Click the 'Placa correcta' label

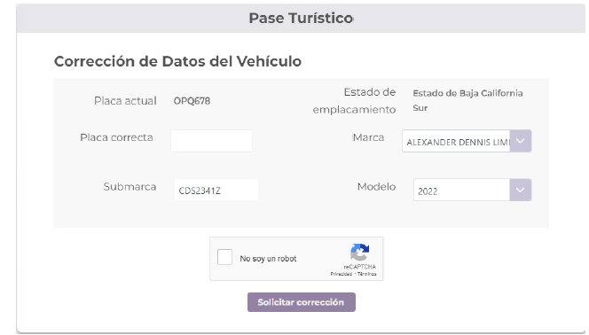tap(116, 137)
